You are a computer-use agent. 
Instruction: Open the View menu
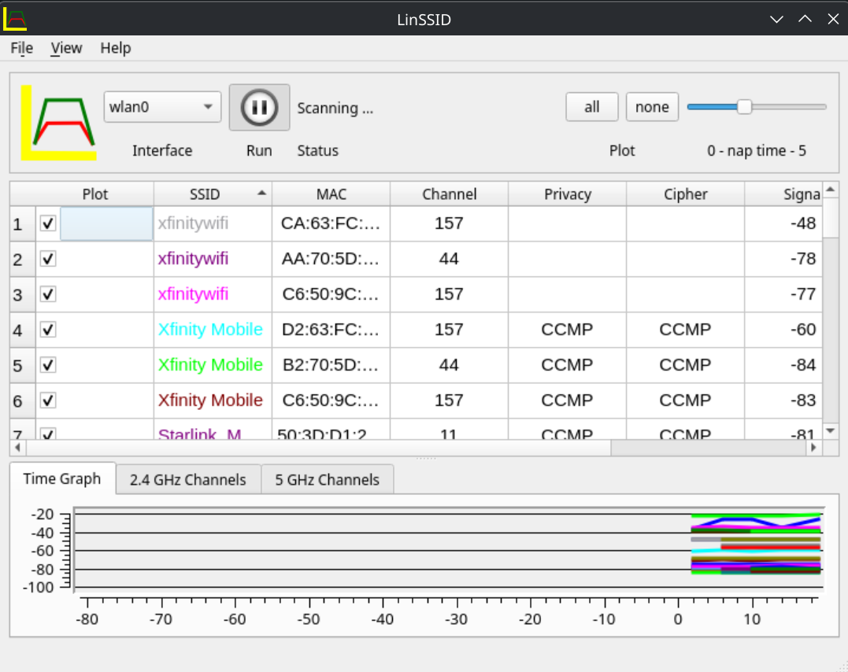66,48
